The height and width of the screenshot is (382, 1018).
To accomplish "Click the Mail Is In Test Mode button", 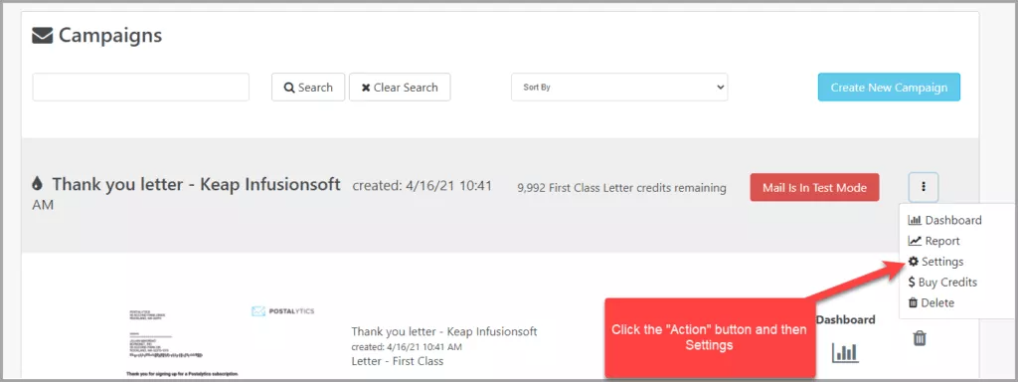I will point(814,188).
